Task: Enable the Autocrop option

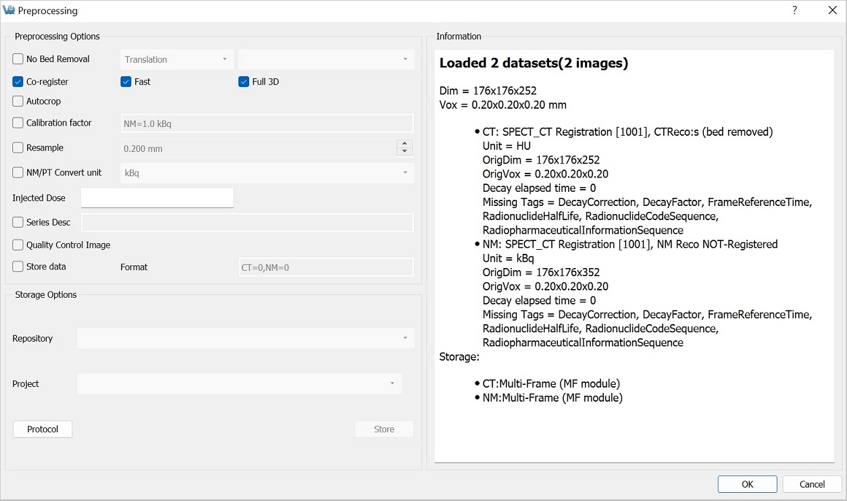Action: (x=18, y=101)
